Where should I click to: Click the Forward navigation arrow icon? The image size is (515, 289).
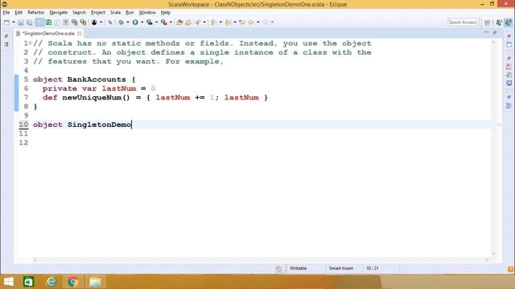point(266,22)
